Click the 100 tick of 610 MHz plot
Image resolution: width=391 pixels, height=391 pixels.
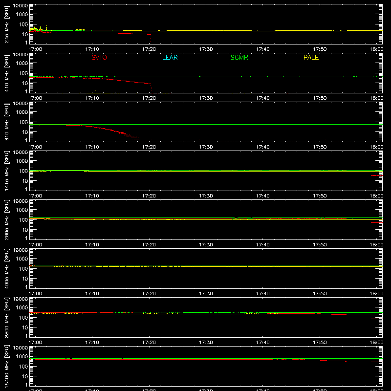[x=23, y=122]
